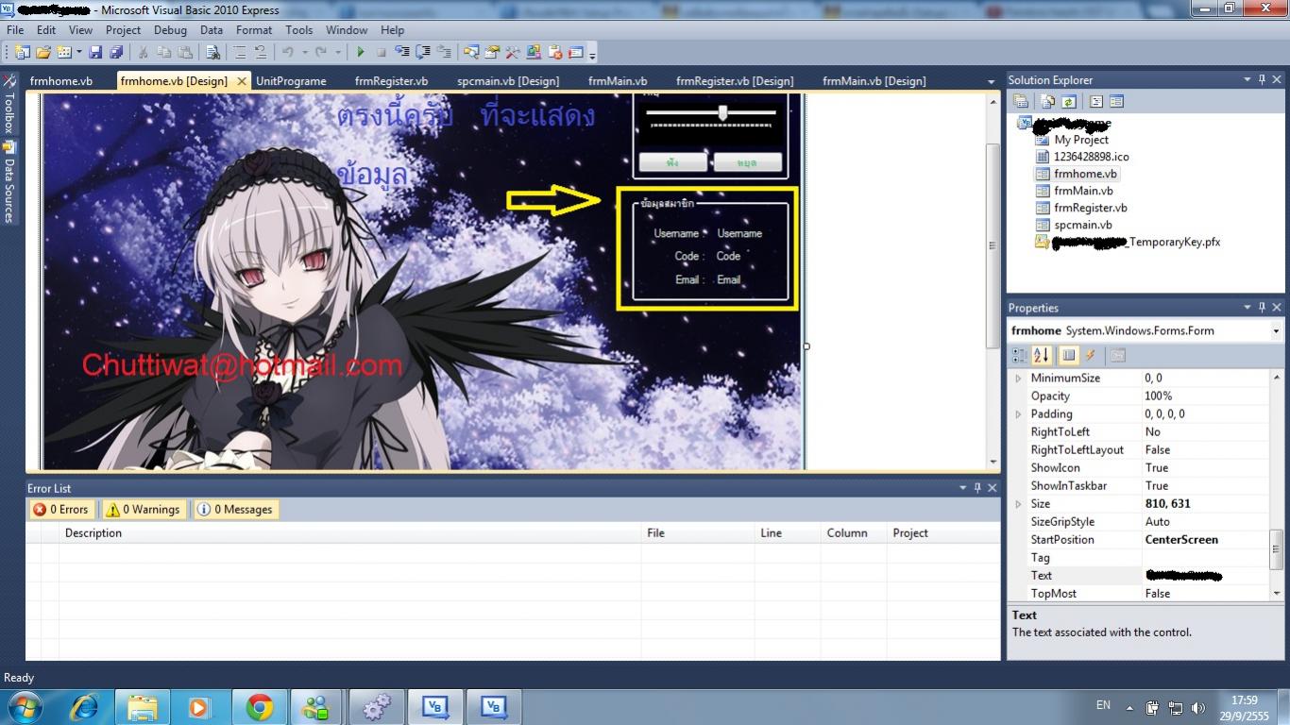Open the Toolbox side tab
This screenshot has height=725, width=1290.
coord(9,104)
